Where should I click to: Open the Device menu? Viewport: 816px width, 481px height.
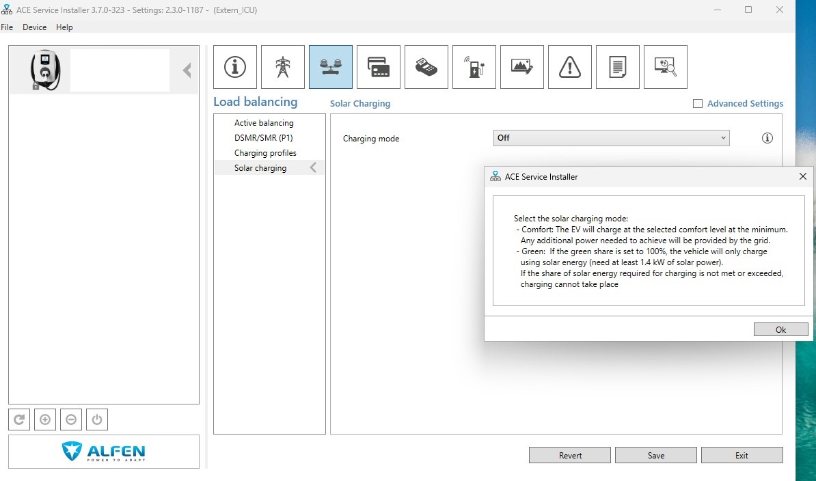(x=34, y=27)
